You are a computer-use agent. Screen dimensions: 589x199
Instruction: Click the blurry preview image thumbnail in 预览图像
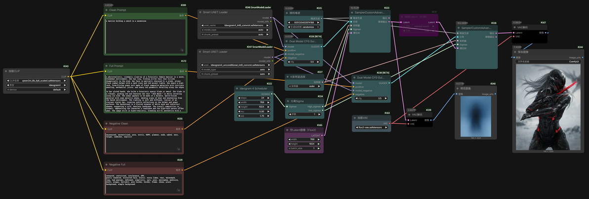point(475,117)
